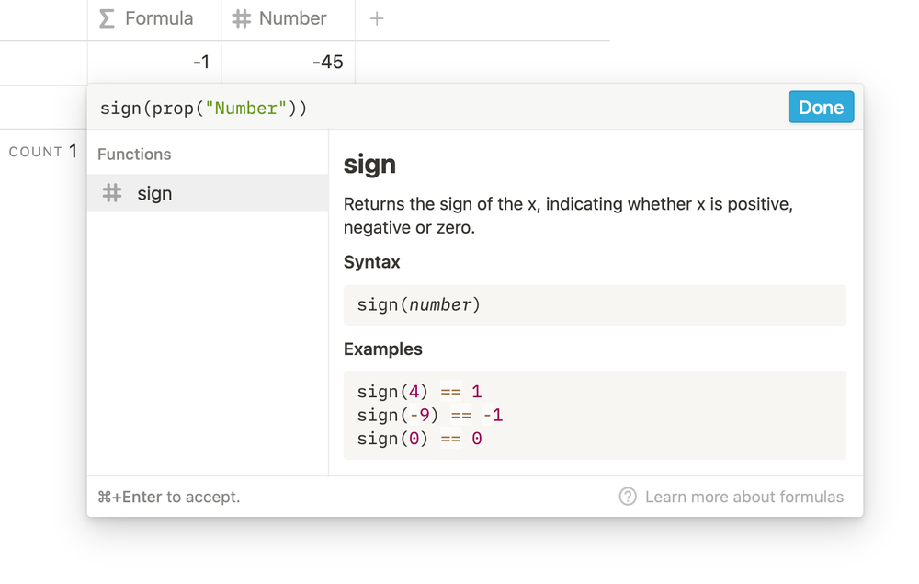Click the Functions section heading
919x584 pixels.
tap(134, 155)
